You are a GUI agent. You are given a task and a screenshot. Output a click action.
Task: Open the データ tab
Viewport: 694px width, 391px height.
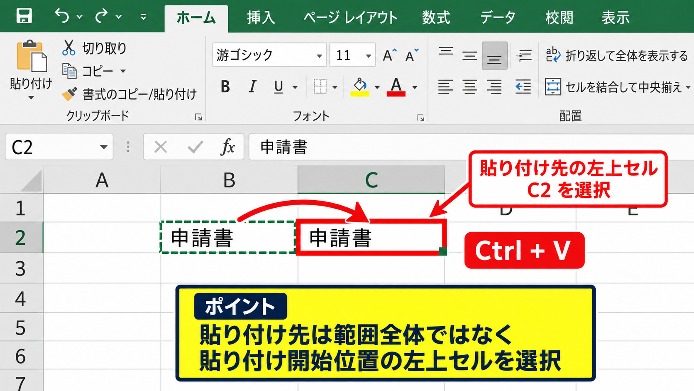(498, 17)
